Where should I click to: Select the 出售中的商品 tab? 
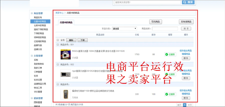66,22
